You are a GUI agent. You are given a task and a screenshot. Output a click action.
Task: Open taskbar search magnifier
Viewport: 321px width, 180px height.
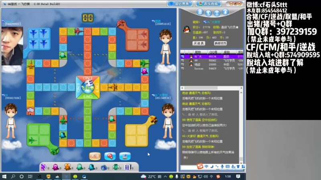pos(13,176)
